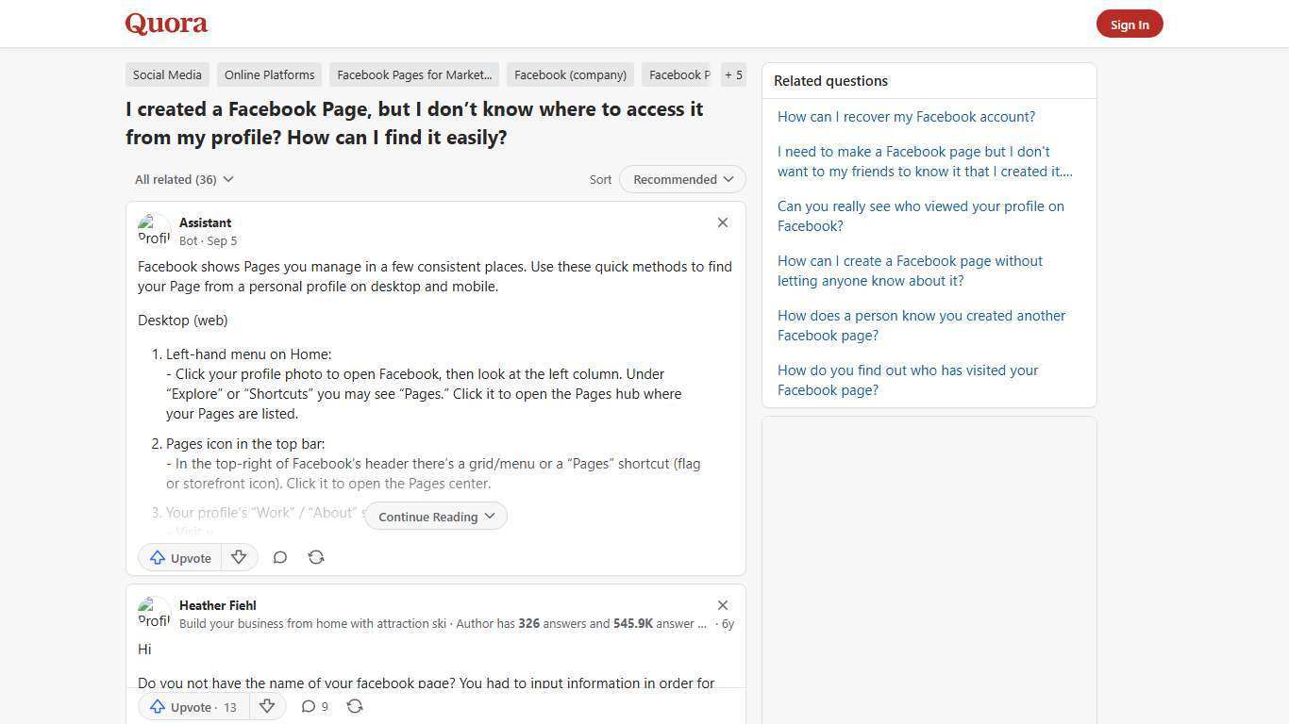
Task: Repost Heather Fiehl's answer
Action: pos(355,706)
